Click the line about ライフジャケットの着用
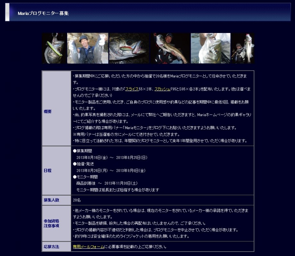The width and height of the screenshot is (295, 256). pyautogui.click(x=131, y=236)
